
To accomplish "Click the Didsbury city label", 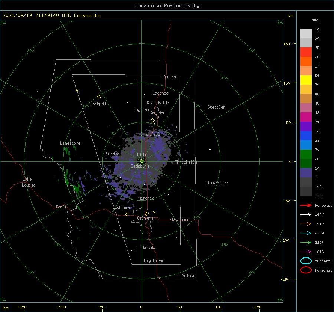I will [140, 166].
